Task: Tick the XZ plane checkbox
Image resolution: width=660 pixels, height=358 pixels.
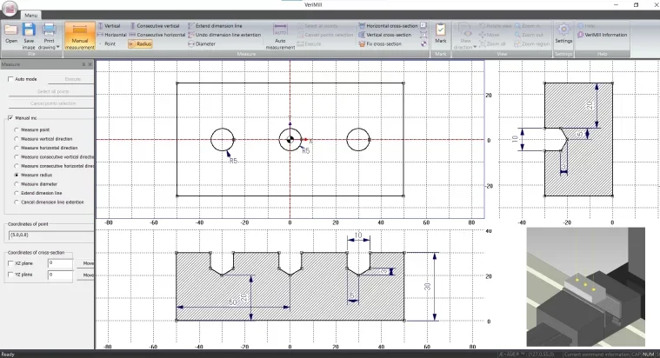Action: pos(10,262)
